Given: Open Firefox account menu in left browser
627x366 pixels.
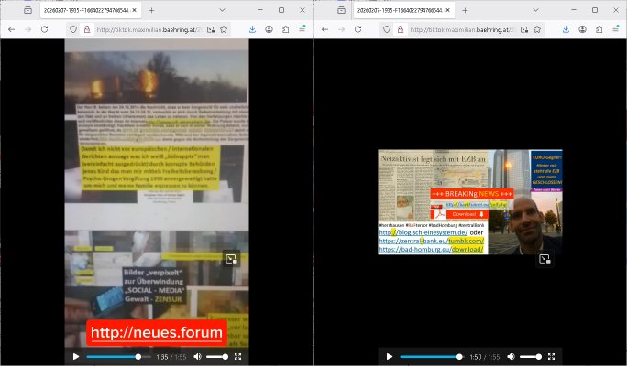Looking at the screenshot, I should point(270,29).
